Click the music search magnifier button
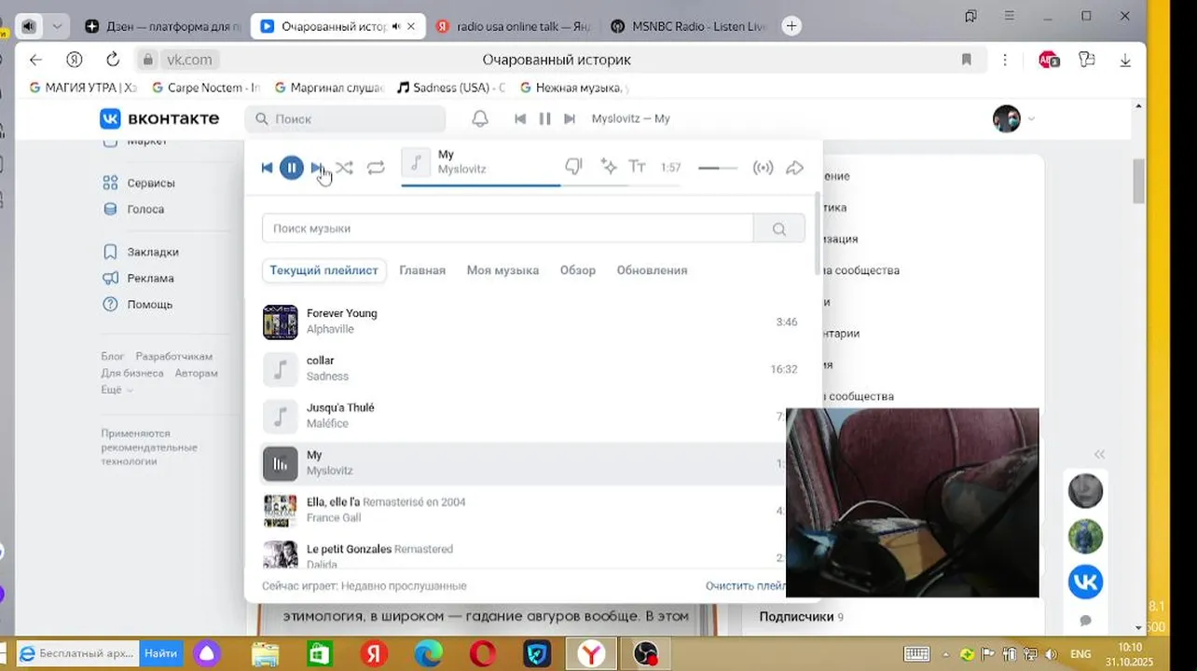 [779, 228]
